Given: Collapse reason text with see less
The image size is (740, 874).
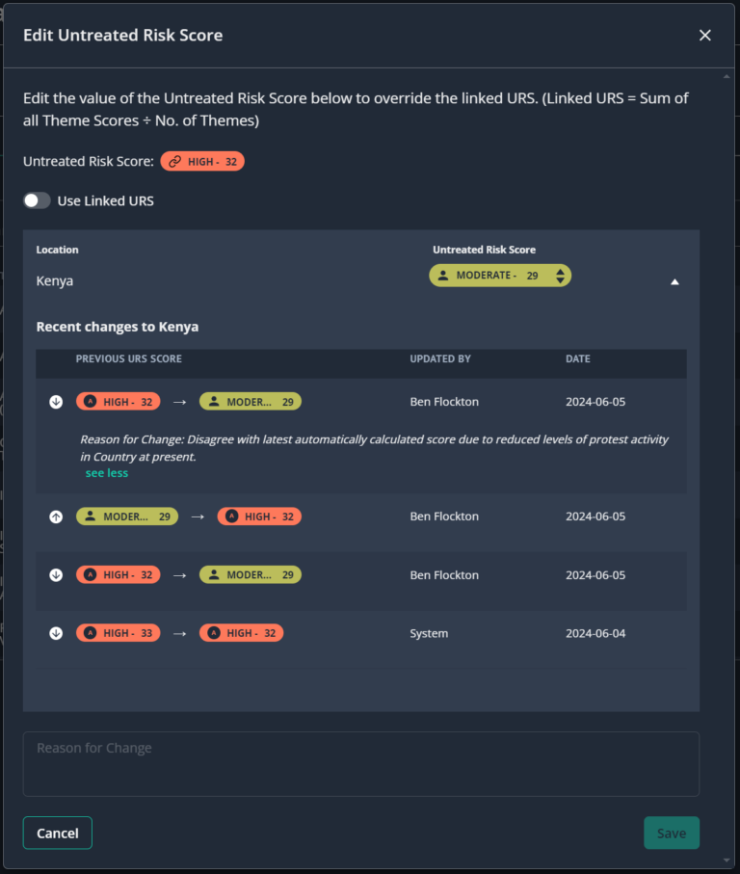Looking at the screenshot, I should coord(106,473).
